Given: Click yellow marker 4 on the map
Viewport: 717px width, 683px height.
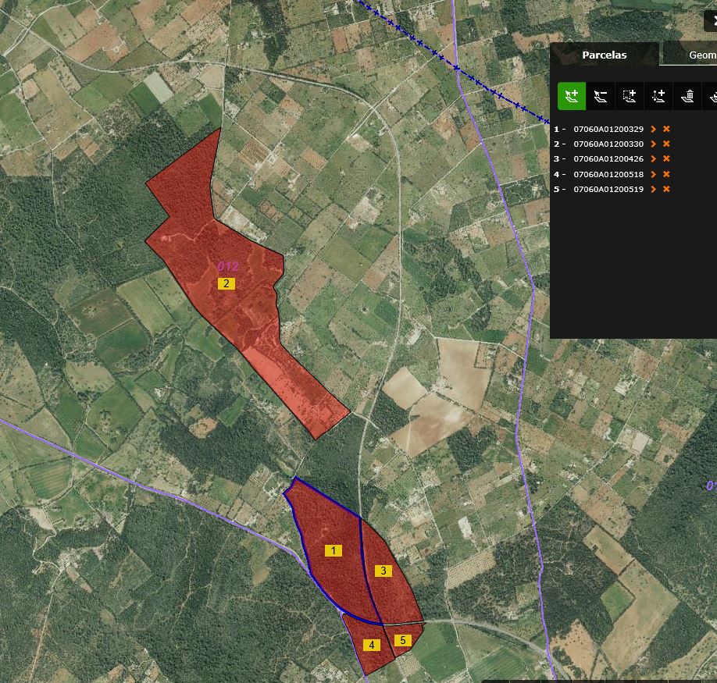Looking at the screenshot, I should tap(372, 646).
